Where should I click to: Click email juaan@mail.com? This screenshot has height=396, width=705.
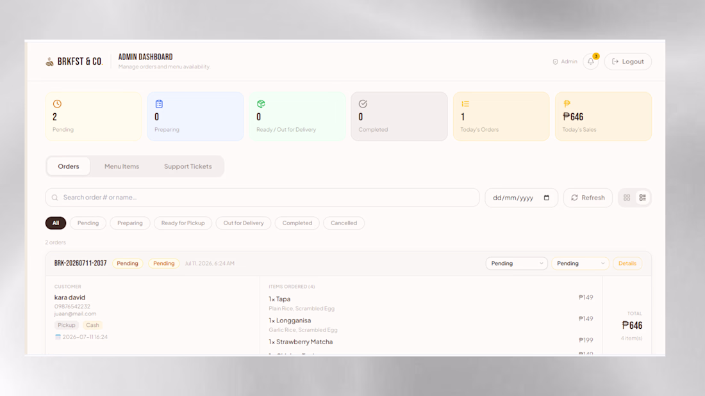(75, 314)
